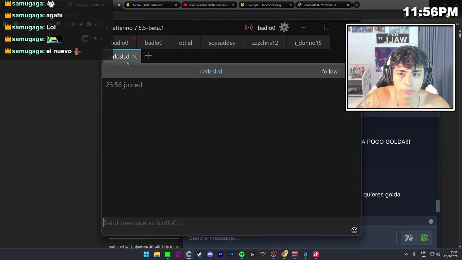462x260 pixels.
Task: Focus Kick 'Send a message' input field
Action: click(x=289, y=238)
